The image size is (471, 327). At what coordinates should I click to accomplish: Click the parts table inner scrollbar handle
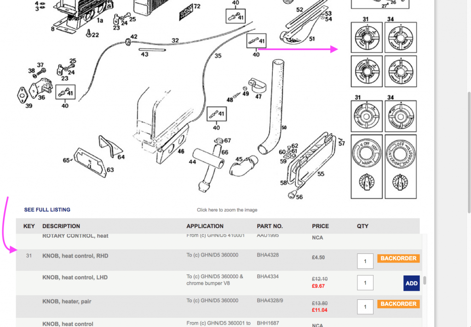pyautogui.click(x=425, y=280)
